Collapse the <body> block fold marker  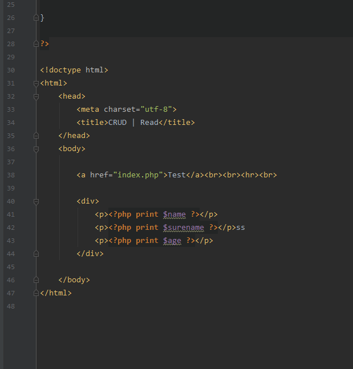coord(36,149)
